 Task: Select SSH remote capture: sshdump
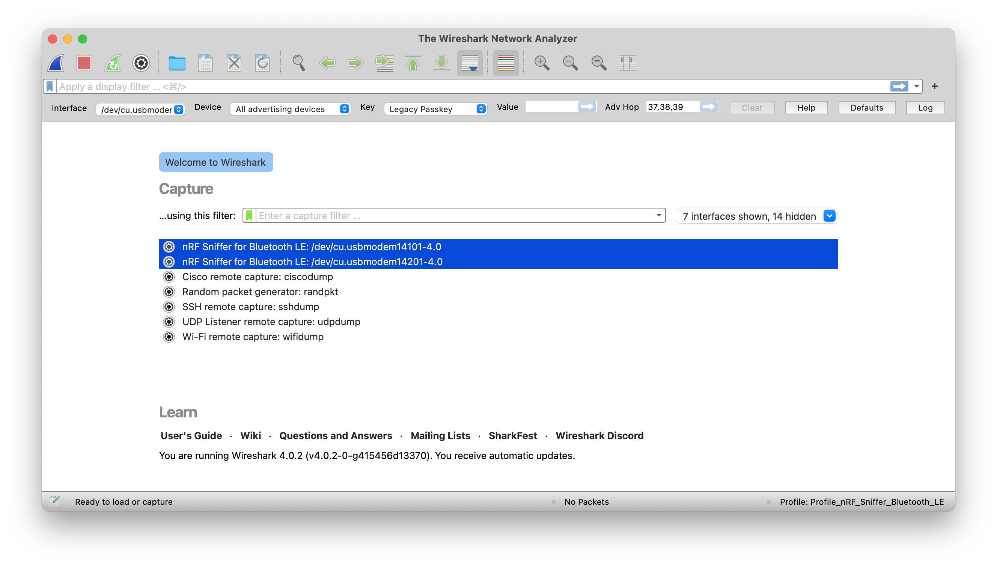tap(498, 306)
